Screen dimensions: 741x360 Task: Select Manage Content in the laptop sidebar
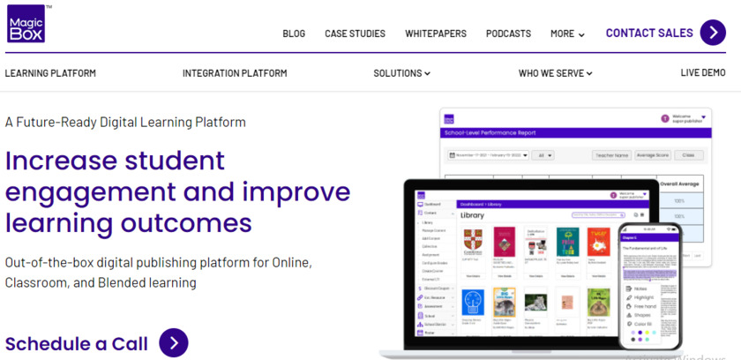(434, 230)
